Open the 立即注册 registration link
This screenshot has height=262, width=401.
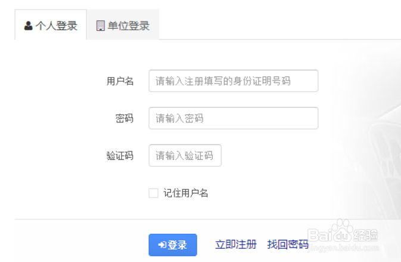coord(235,245)
